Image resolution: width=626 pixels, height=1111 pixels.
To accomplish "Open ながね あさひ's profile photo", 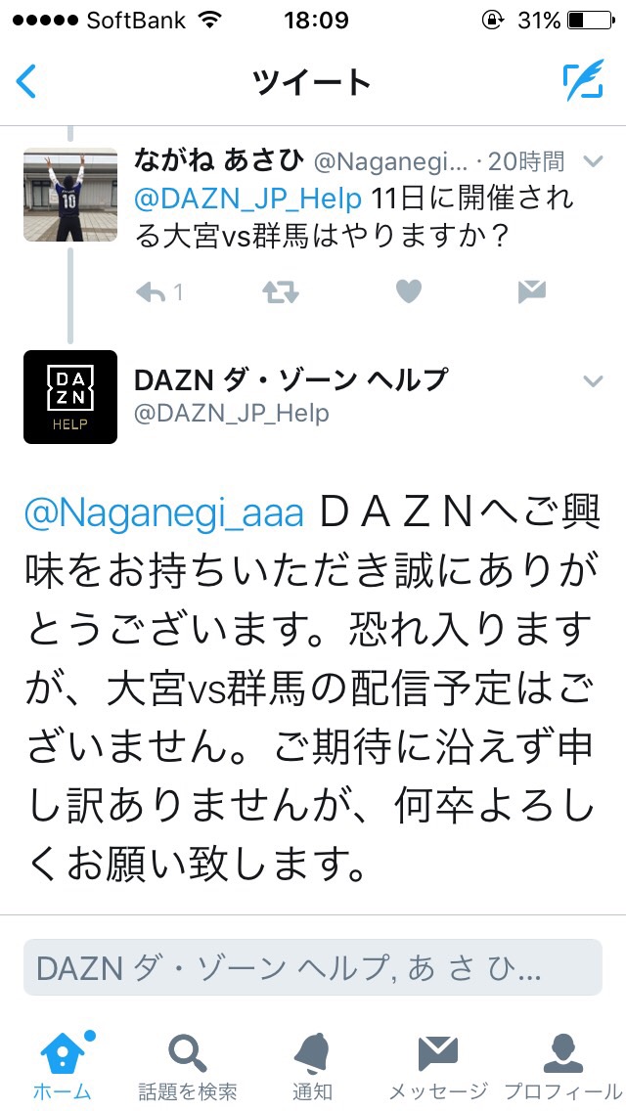I will coord(70,195).
